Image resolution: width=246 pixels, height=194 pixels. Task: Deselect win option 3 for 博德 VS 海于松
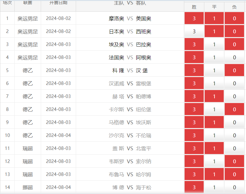194,187
